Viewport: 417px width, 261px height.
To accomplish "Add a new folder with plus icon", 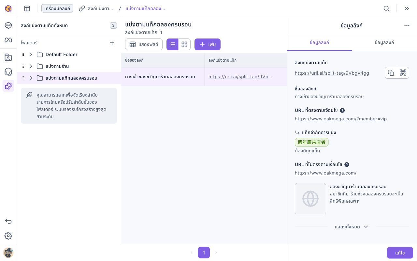I will 112,43.
